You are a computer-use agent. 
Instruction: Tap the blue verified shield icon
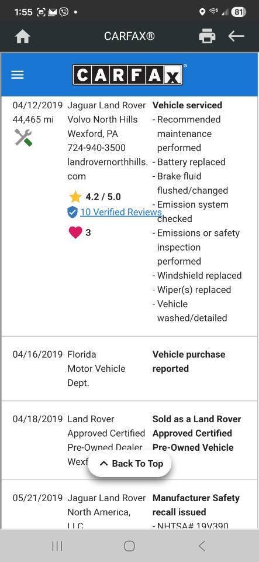point(72,212)
